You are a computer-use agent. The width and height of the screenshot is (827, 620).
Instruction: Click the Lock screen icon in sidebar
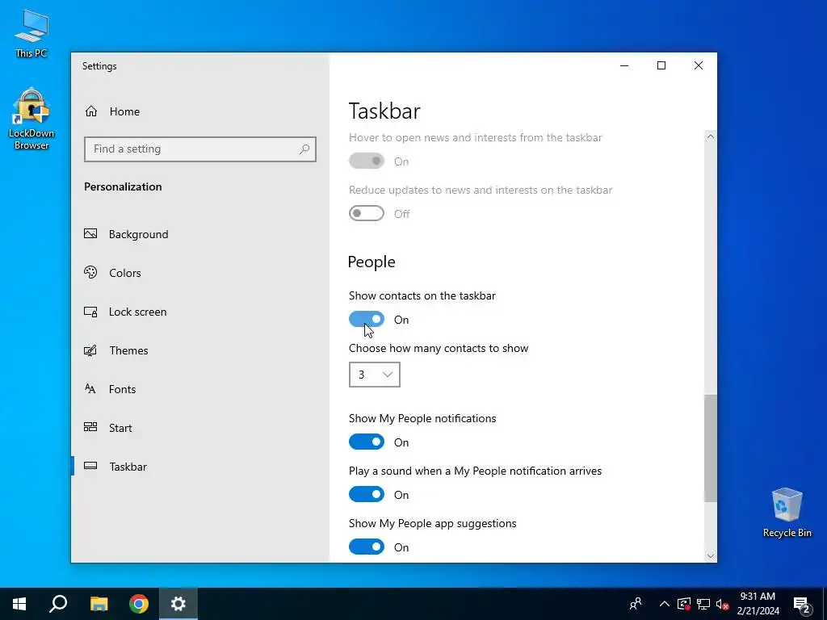pyautogui.click(x=90, y=312)
